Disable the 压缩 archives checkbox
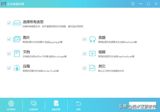This screenshot has width=160, height=112. click(9, 68)
